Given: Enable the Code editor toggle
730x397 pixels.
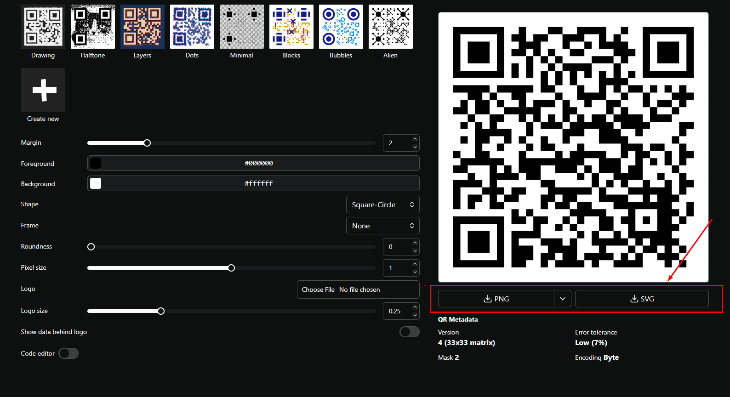Looking at the screenshot, I should [68, 353].
